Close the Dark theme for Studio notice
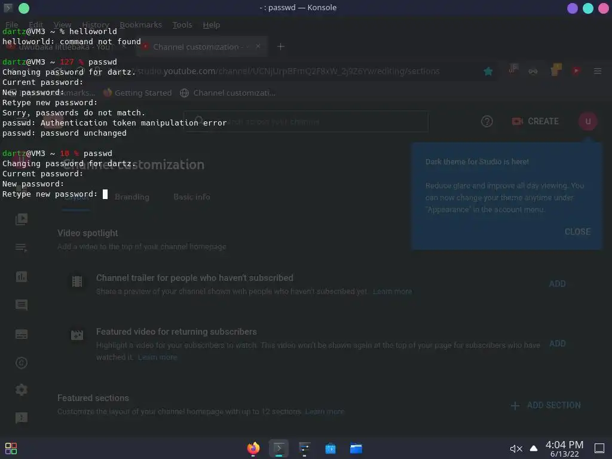Screen dimensions: 612x459 577,232
